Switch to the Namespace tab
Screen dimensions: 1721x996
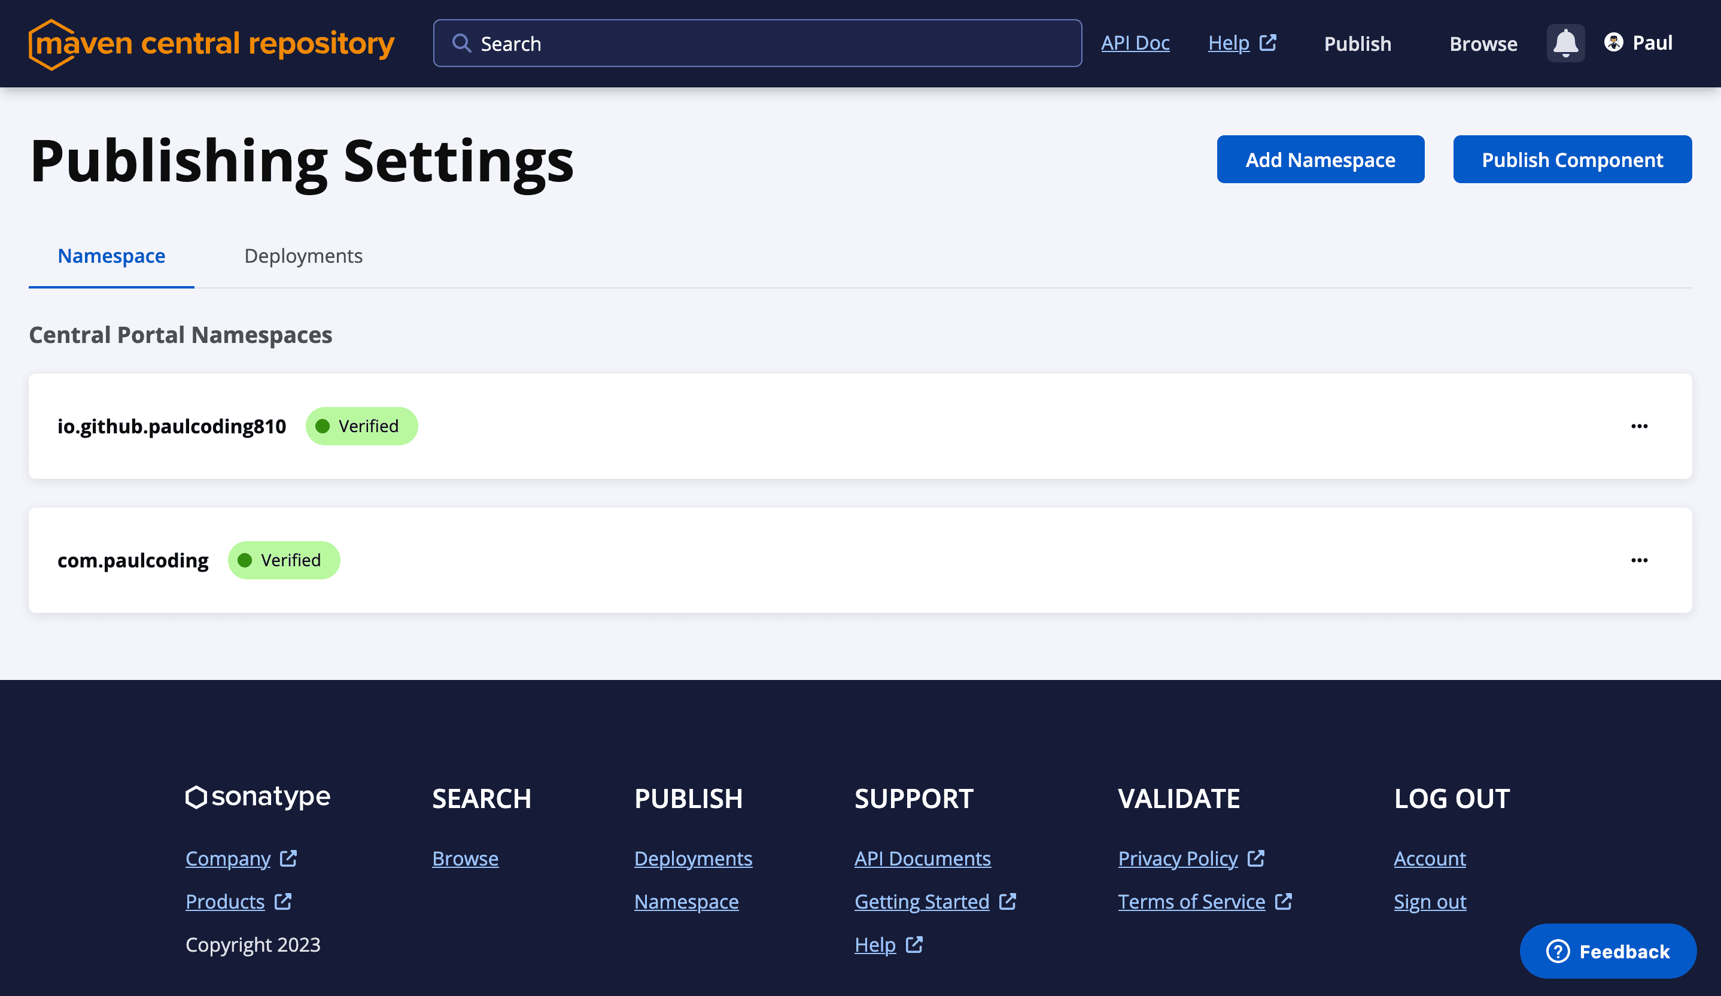[111, 256]
